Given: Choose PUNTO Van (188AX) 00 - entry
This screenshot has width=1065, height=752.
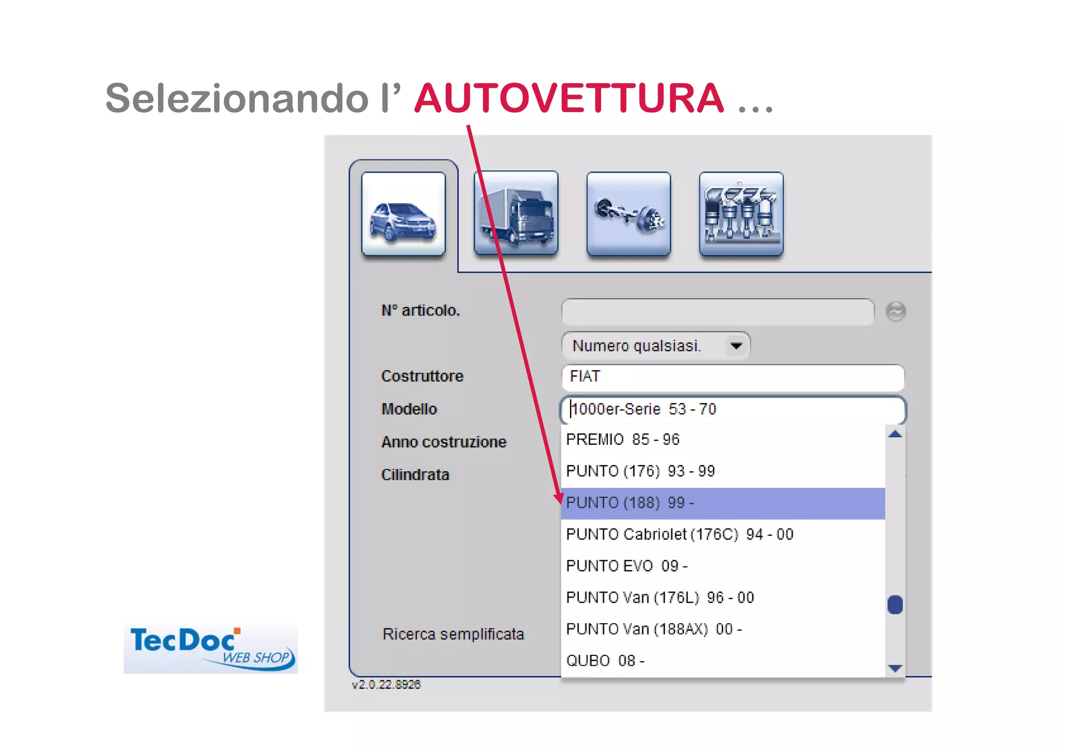Looking at the screenshot, I should [x=723, y=629].
